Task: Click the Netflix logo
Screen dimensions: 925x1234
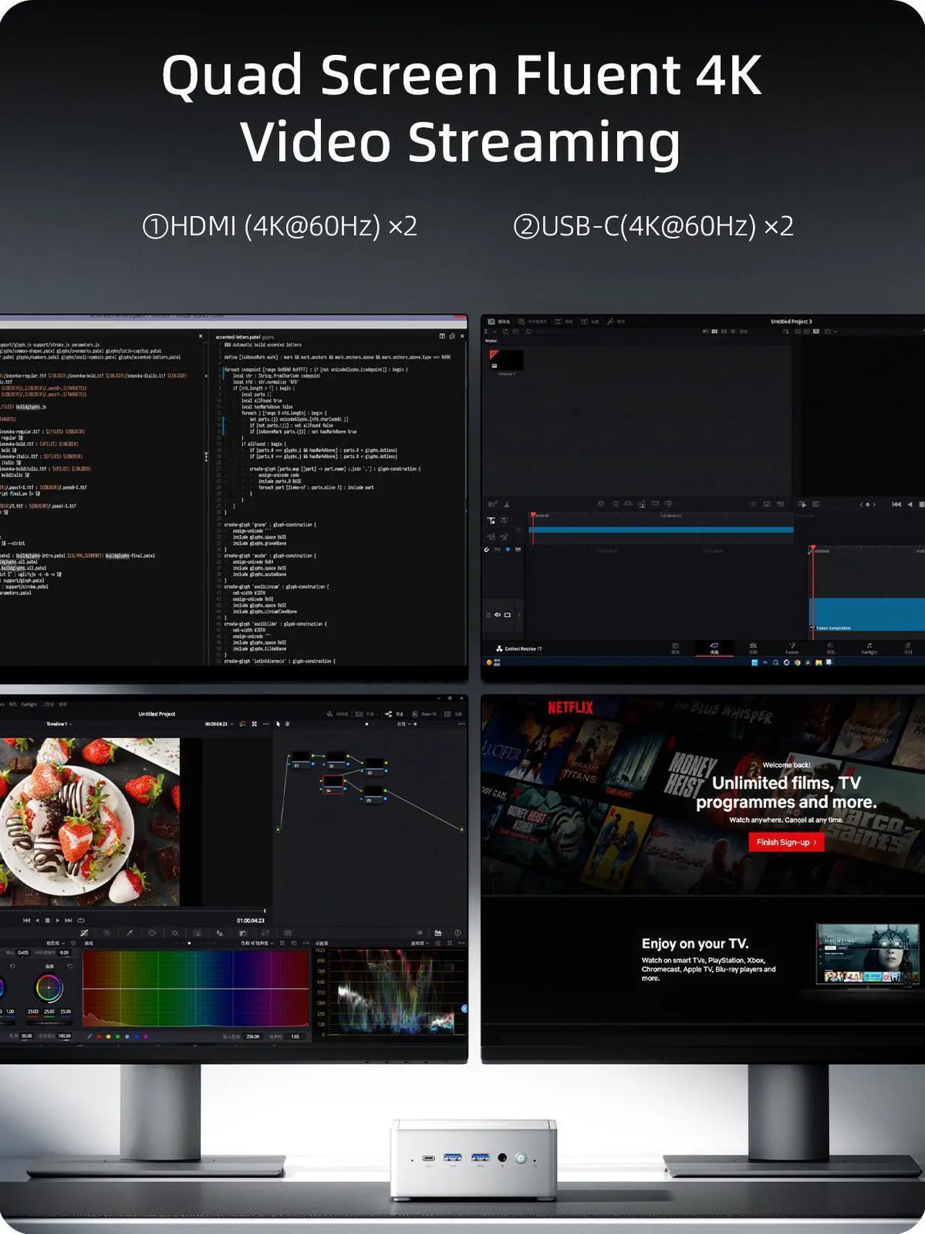Action: [570, 708]
